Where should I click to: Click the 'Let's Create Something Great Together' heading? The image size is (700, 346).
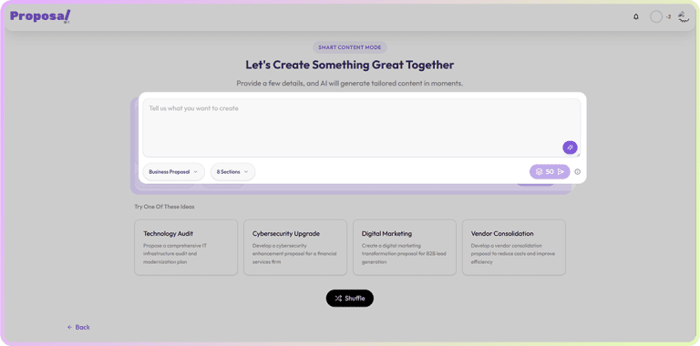coord(350,65)
